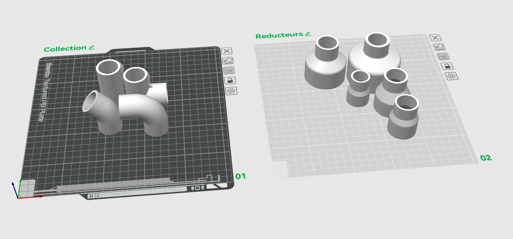This screenshot has height=239, width=513.
Task: Click the Reducteurs plate name label
Action: (279, 35)
